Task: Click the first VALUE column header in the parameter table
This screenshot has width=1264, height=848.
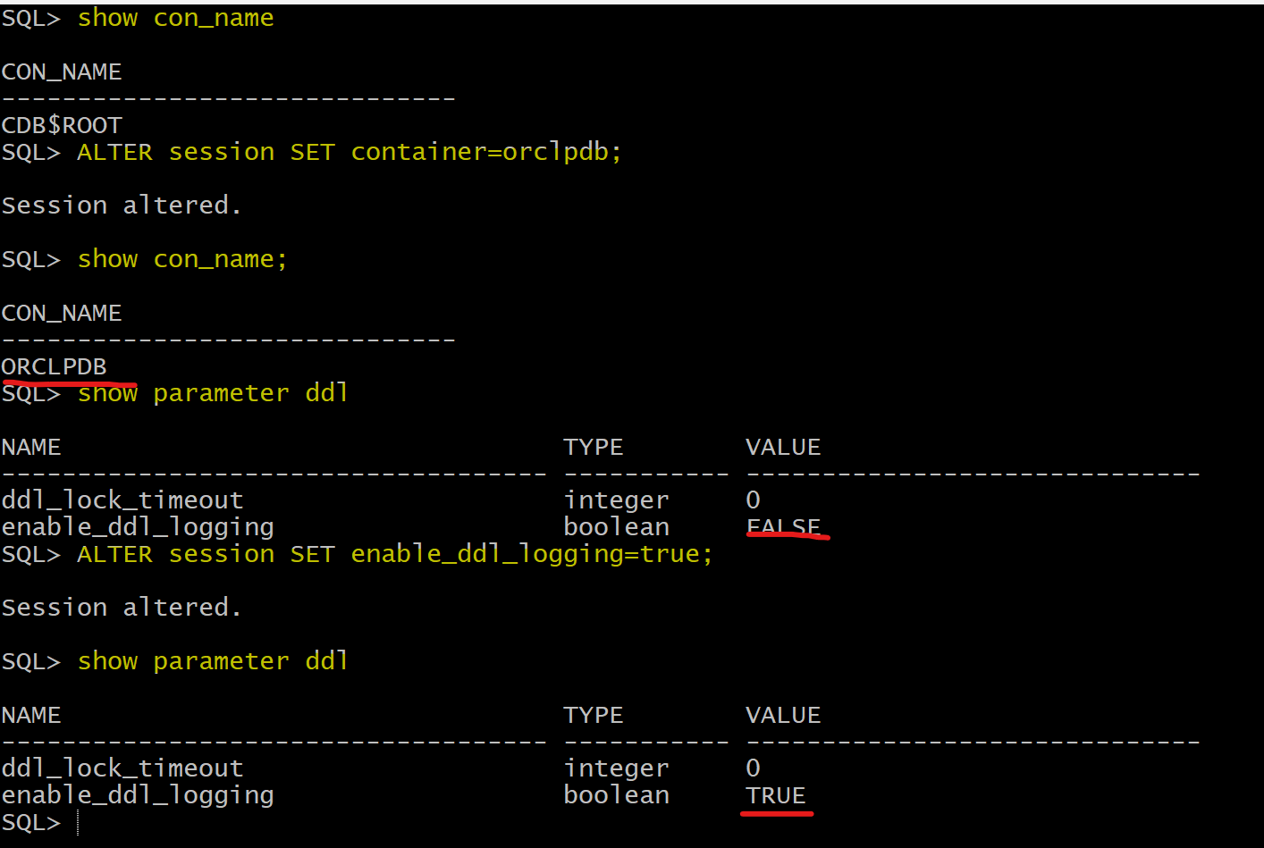Action: point(783,447)
